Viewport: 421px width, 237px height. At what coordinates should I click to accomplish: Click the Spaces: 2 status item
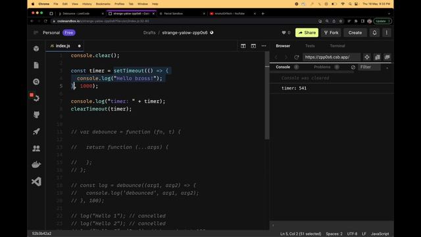click(334, 234)
